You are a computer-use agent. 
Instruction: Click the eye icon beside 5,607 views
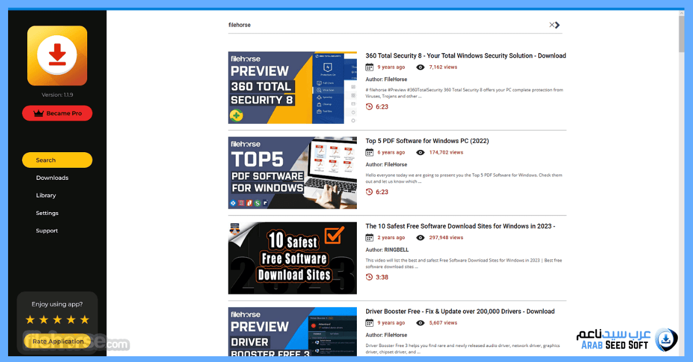click(x=420, y=323)
